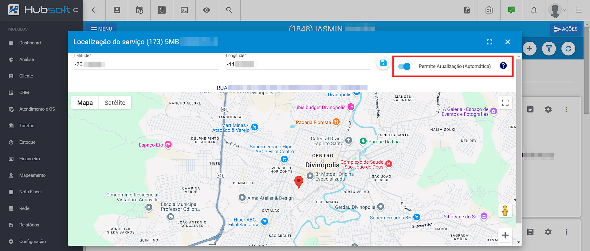590x251 pixels.
Task: Collapse the Hubsoft sidebar arrow
Action: pyautogui.click(x=76, y=10)
